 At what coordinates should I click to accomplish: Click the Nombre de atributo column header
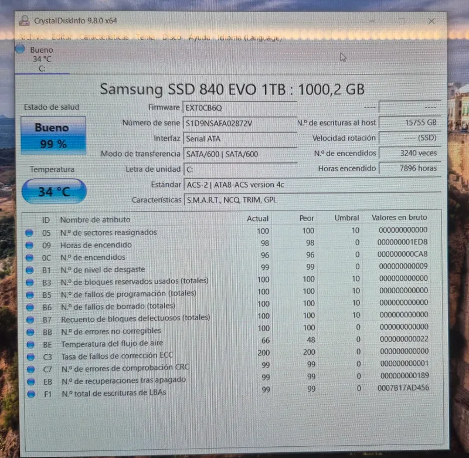(95, 219)
